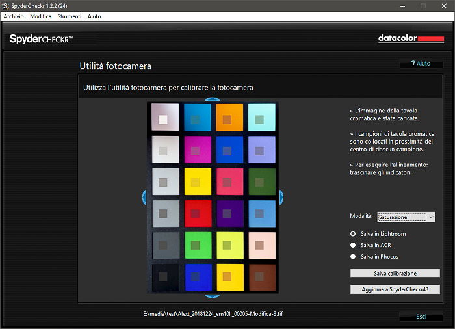Viewport: 455px width, 329px height.
Task: Click the pink-red patch in third row
Action: point(230,182)
